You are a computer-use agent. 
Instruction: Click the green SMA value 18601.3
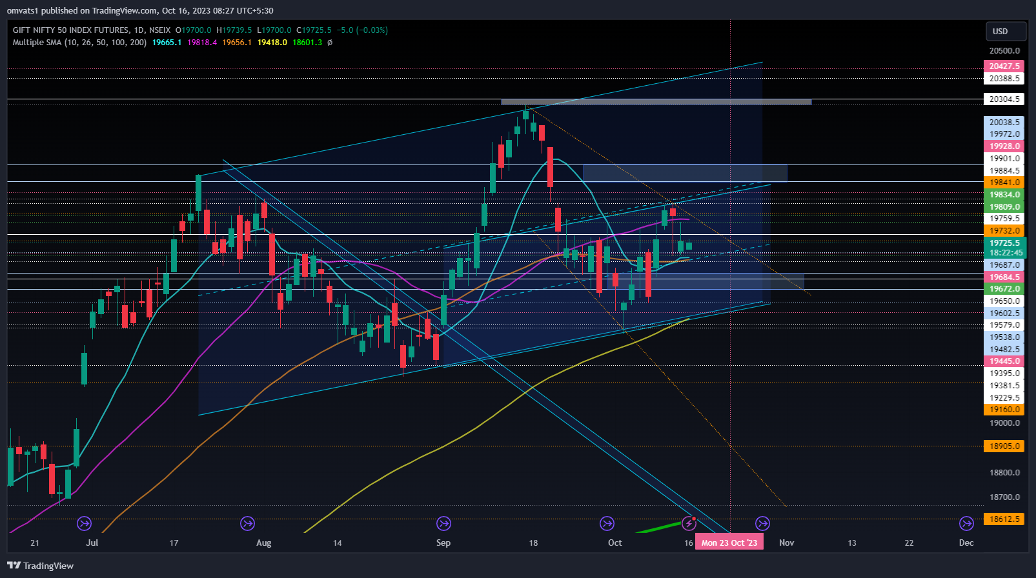click(307, 43)
